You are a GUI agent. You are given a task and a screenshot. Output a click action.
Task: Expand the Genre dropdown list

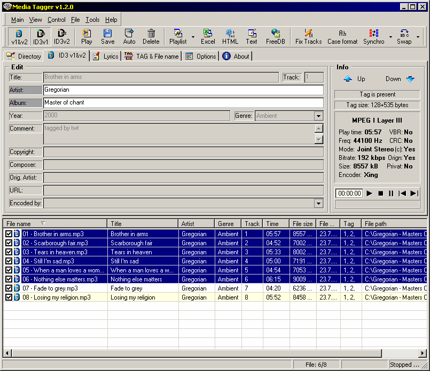(318, 116)
